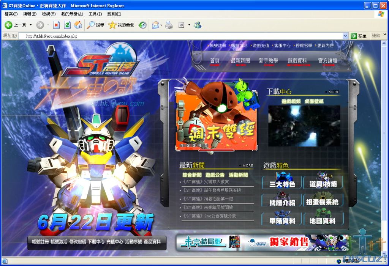389x266 pixels.
Task: Open news item 消暑活動第一炮
Action: 208,199
